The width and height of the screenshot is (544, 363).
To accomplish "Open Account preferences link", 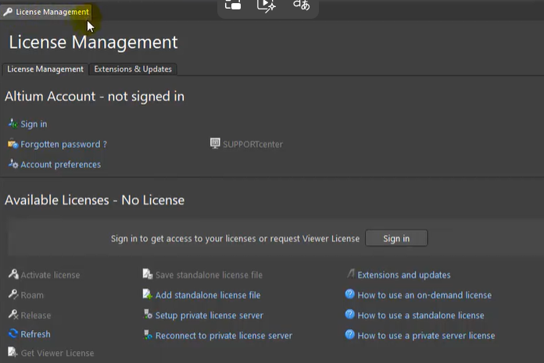I will coord(61,165).
